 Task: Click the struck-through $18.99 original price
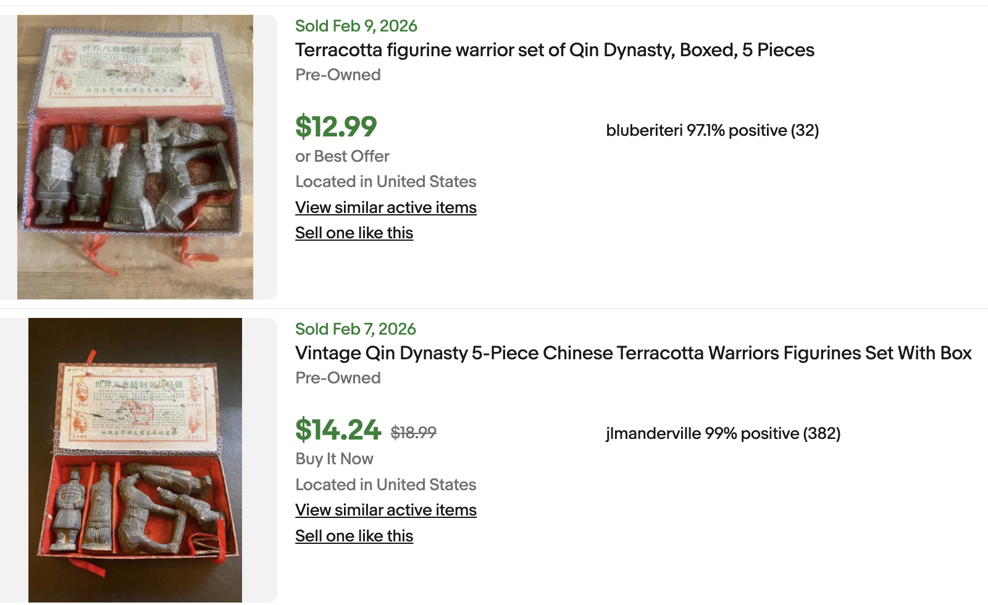pyautogui.click(x=413, y=433)
